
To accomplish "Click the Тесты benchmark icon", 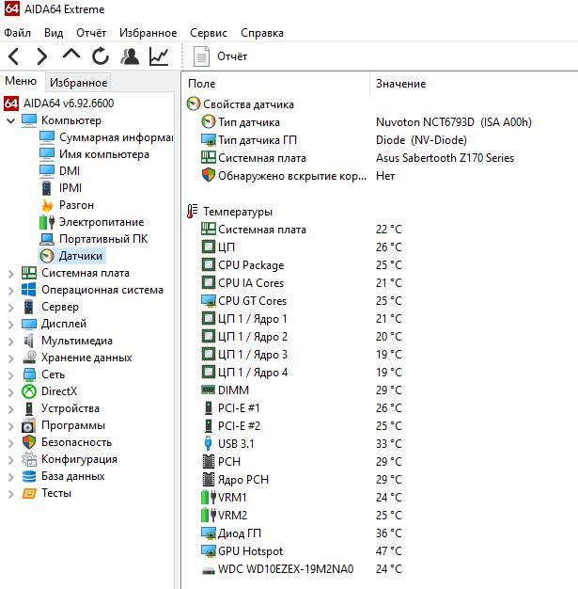I will [29, 493].
